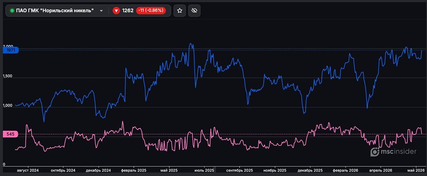Click the red down-arrow price indicator

click(116, 11)
